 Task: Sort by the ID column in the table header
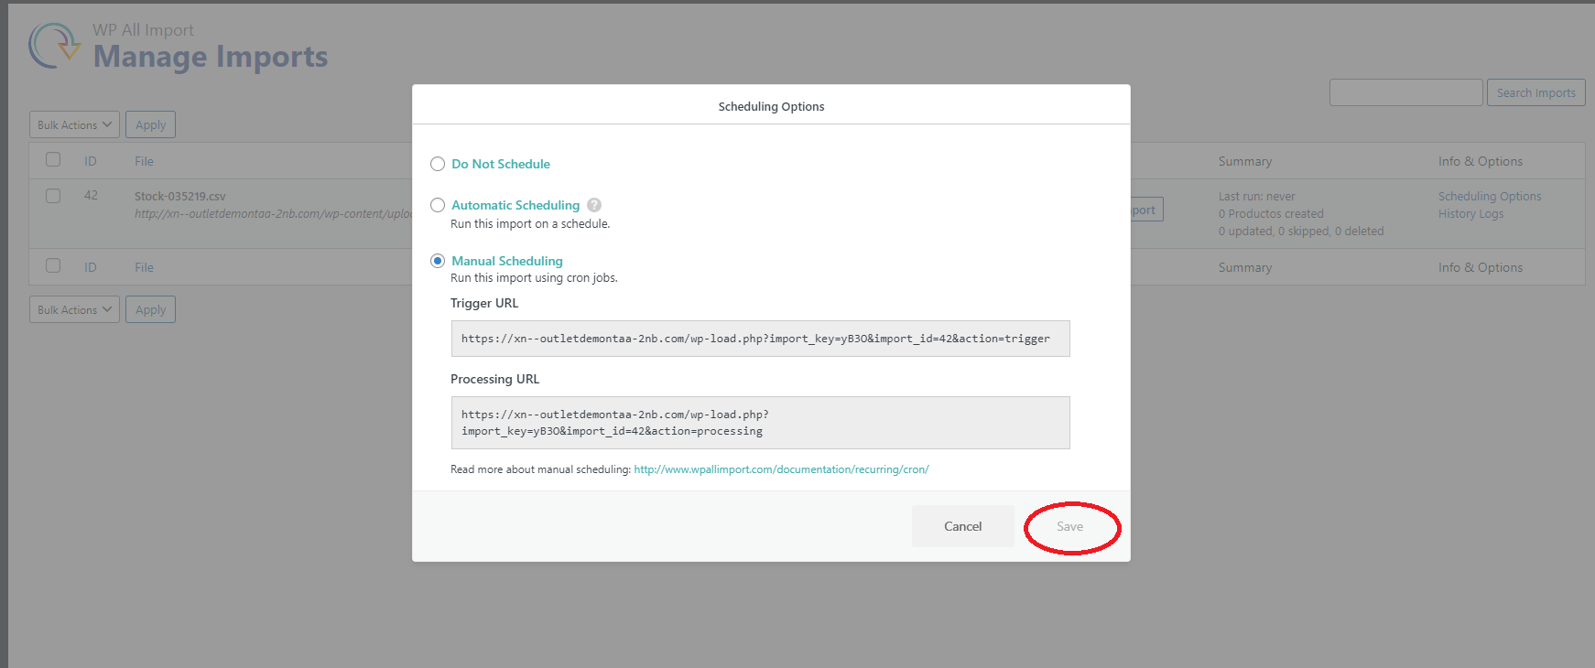tap(91, 161)
